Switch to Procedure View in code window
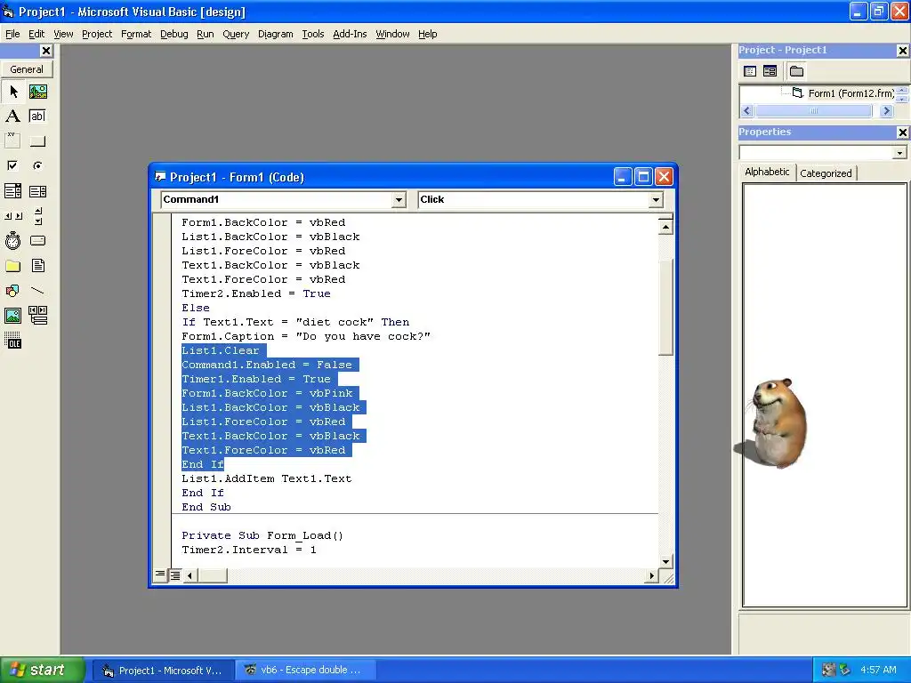 click(x=160, y=575)
